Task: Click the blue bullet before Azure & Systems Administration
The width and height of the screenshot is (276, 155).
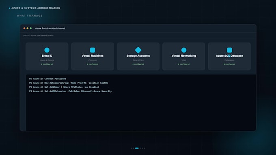Action: point(9,8)
